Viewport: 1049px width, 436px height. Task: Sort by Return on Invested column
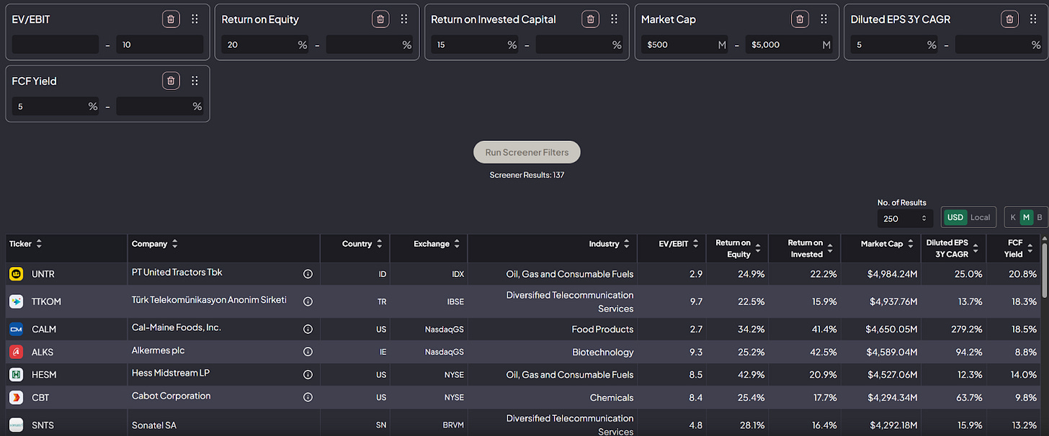[830, 248]
